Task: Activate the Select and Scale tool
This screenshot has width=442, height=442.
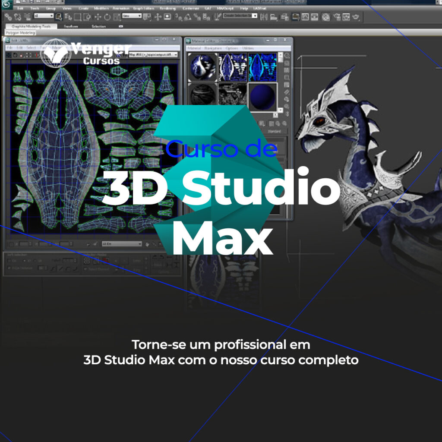Action: point(117,17)
